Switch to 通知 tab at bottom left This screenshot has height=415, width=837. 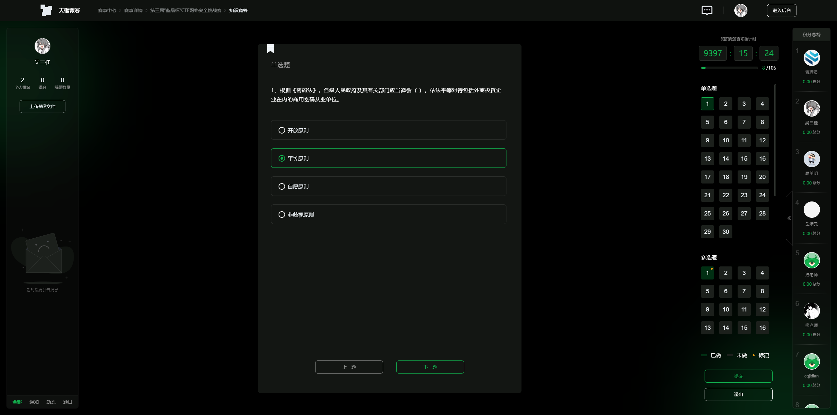(x=34, y=402)
